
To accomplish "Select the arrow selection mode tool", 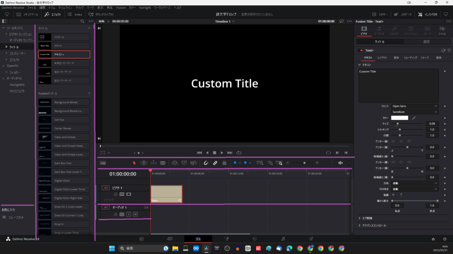I will [134, 163].
